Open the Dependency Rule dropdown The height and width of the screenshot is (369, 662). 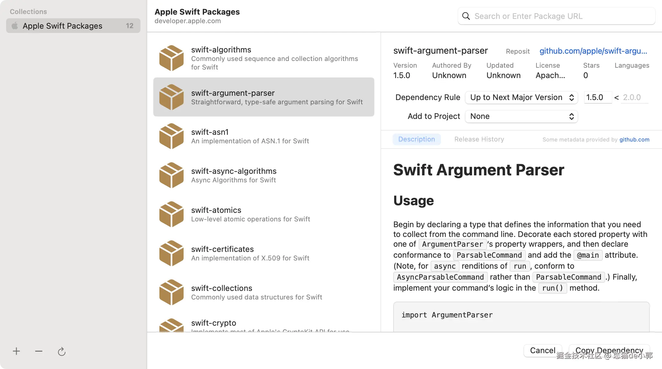point(521,97)
